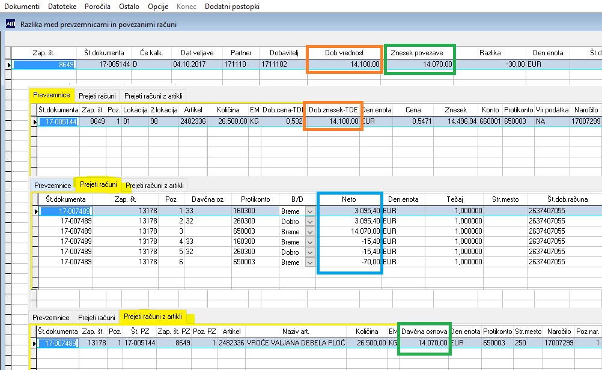Click row pointer beside first 17-007489 invoice row
This screenshot has width=602, height=370.
35,211
